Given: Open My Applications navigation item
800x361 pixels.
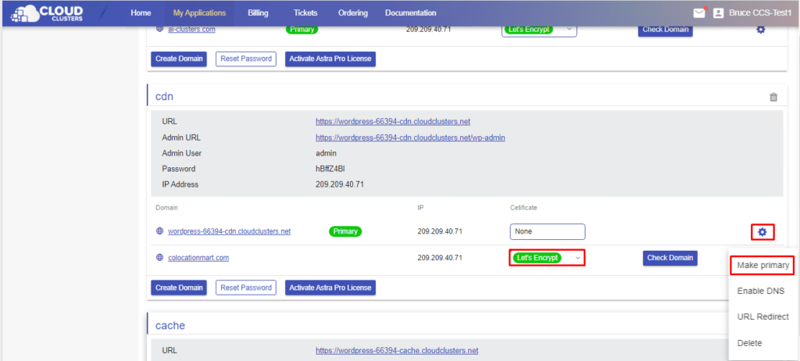Looking at the screenshot, I should pyautogui.click(x=199, y=13).
